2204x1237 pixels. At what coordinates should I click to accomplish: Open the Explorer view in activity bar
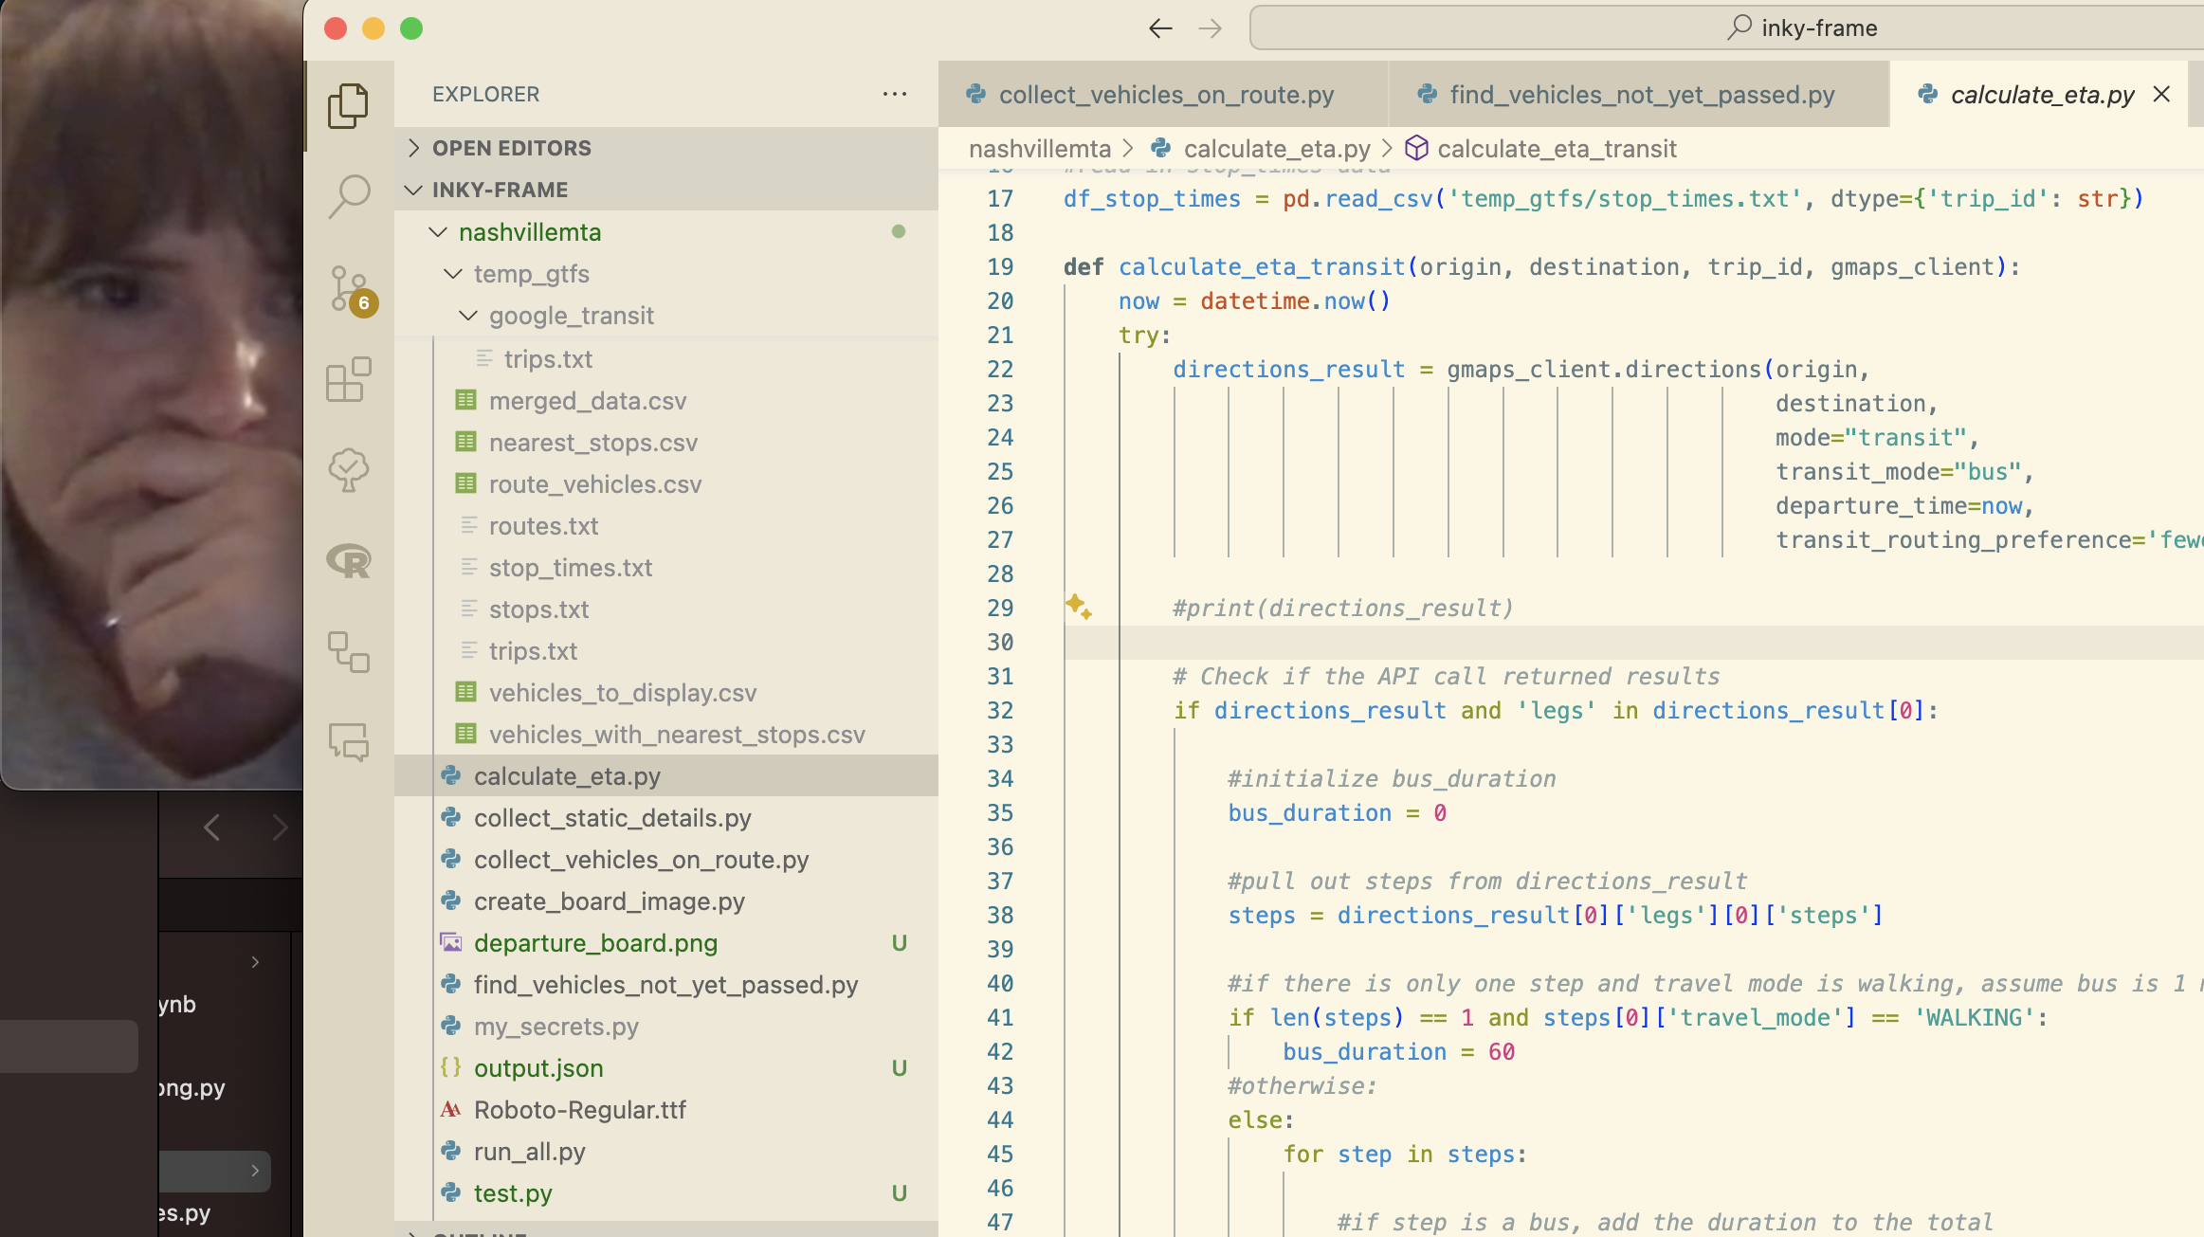(x=348, y=105)
